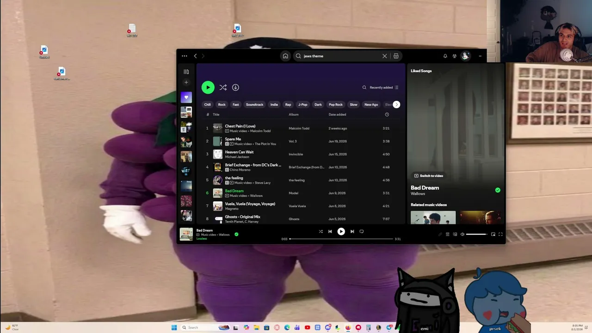Filter by the Soundtrack tag
592x333 pixels.
pyautogui.click(x=254, y=105)
